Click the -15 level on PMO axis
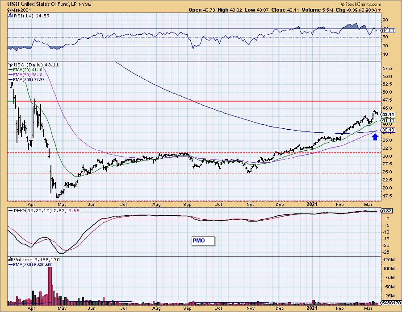This screenshot has height=312, width=402. [x=386, y=239]
